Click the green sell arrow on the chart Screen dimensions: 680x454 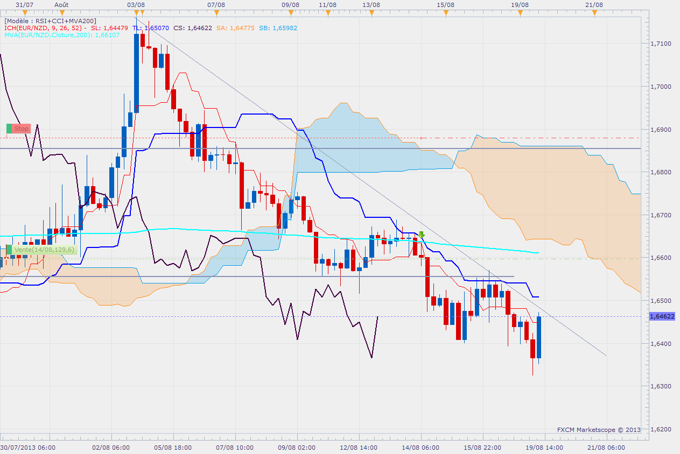[422, 235]
